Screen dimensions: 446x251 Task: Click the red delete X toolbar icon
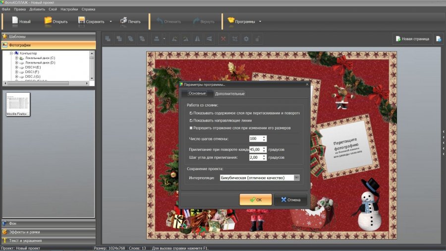click(223, 38)
